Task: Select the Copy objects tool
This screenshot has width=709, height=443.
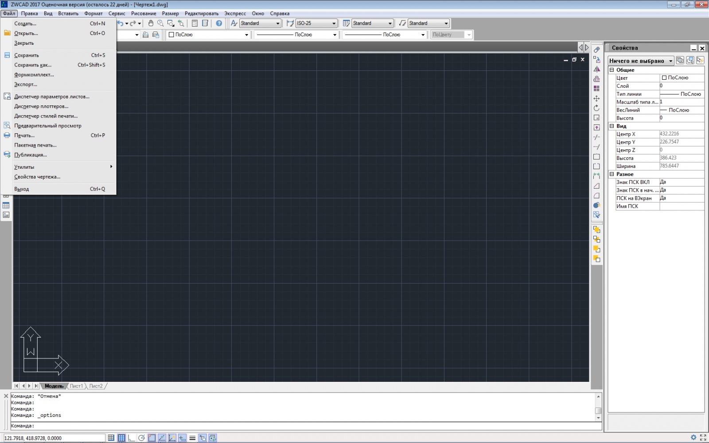Action: 597,59
